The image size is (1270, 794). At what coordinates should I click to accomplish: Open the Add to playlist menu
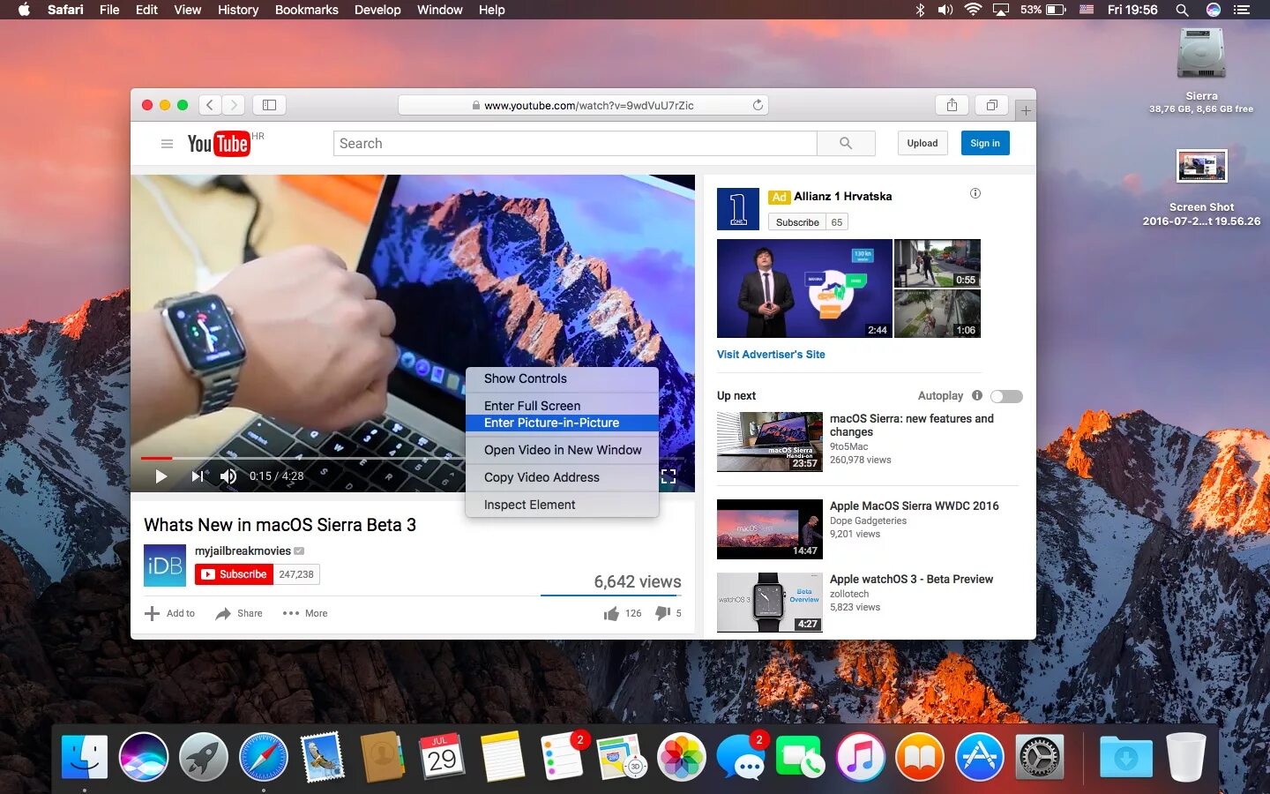click(169, 613)
